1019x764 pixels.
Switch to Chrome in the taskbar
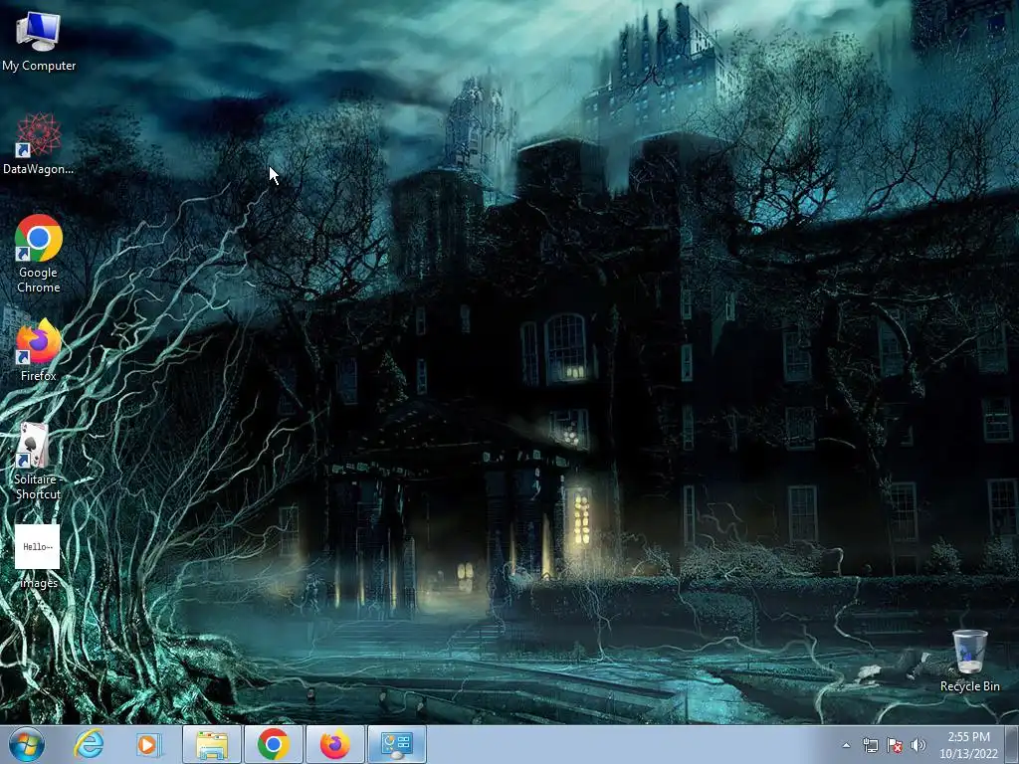(x=274, y=744)
